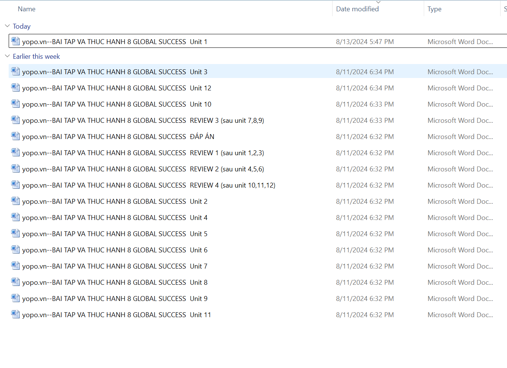
Task: Click the Word icon for Unit 5 file
Action: (x=15, y=233)
